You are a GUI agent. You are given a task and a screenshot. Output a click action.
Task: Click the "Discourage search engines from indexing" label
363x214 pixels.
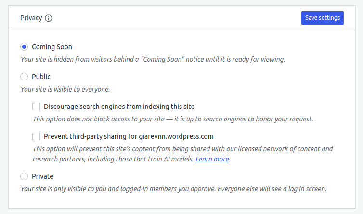(119, 107)
